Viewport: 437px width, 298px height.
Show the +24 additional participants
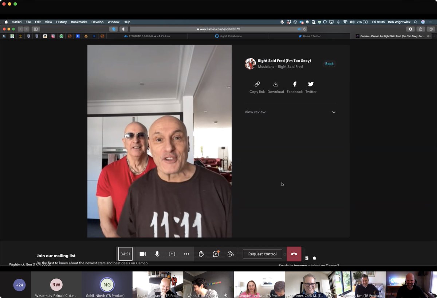point(20,285)
